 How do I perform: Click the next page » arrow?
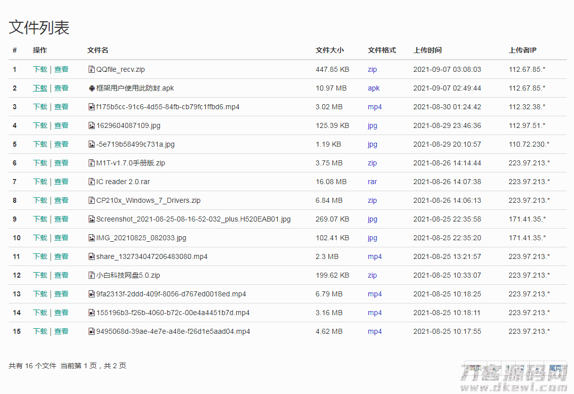pyautogui.click(x=537, y=368)
